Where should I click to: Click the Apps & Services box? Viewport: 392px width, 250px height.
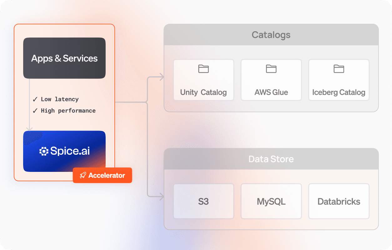[x=64, y=58]
